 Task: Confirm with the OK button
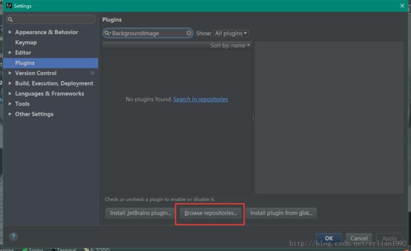(329, 238)
